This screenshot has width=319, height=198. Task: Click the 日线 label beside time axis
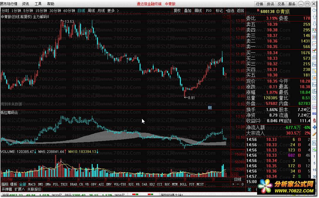[x=237, y=180]
